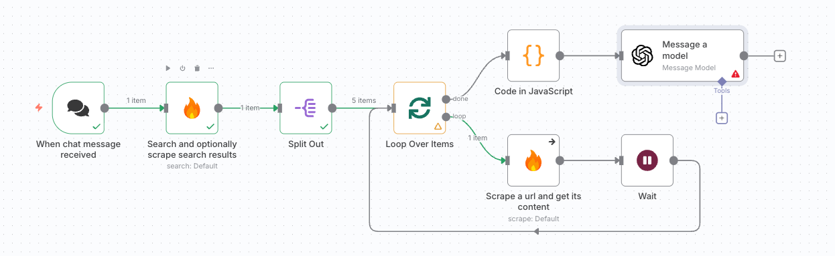Click the Scrape a url output connector
The image size is (835, 256).
[560, 160]
